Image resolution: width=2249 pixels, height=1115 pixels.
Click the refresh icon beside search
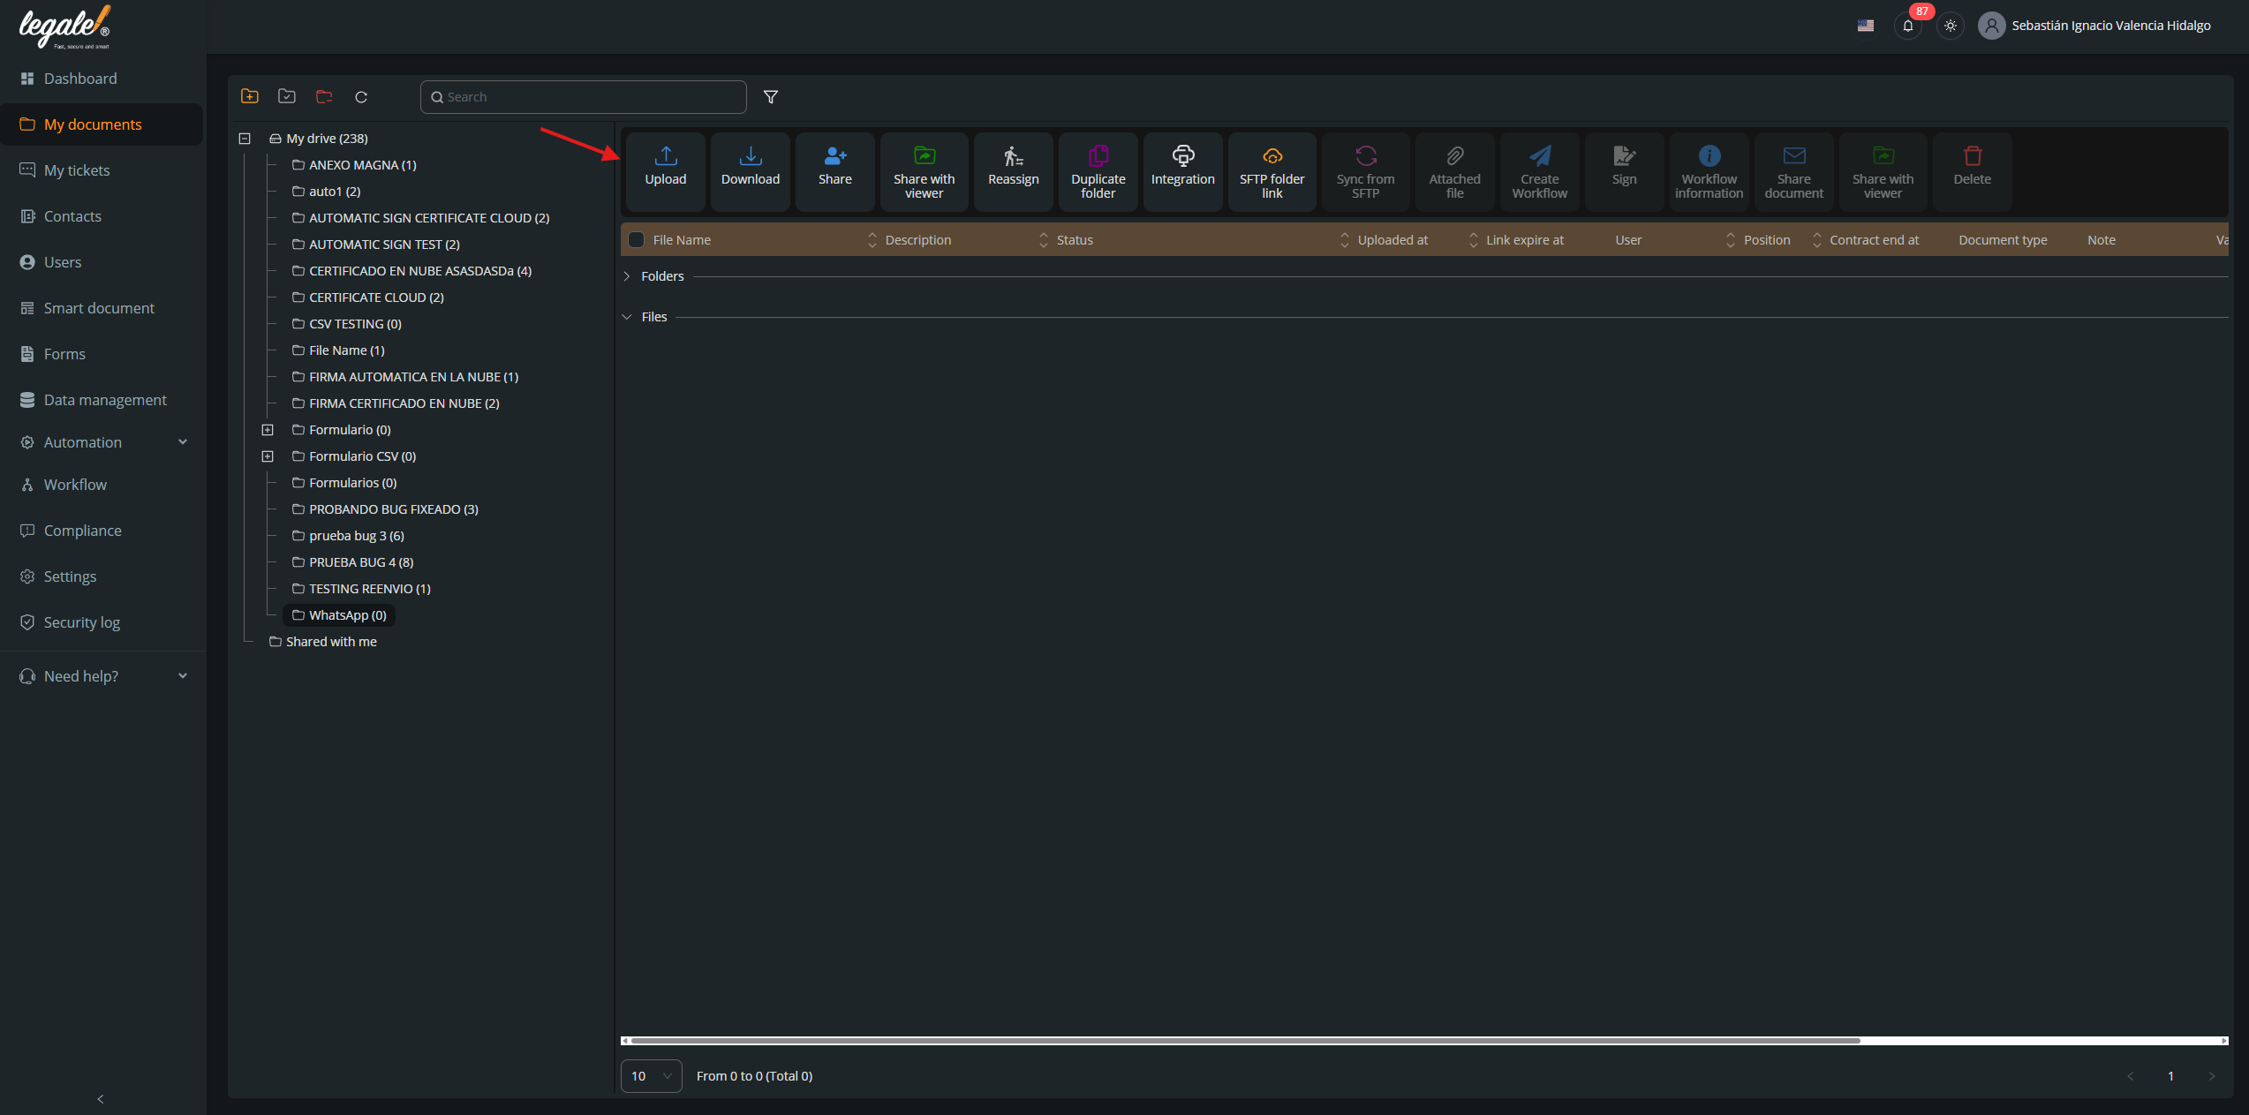click(x=361, y=97)
